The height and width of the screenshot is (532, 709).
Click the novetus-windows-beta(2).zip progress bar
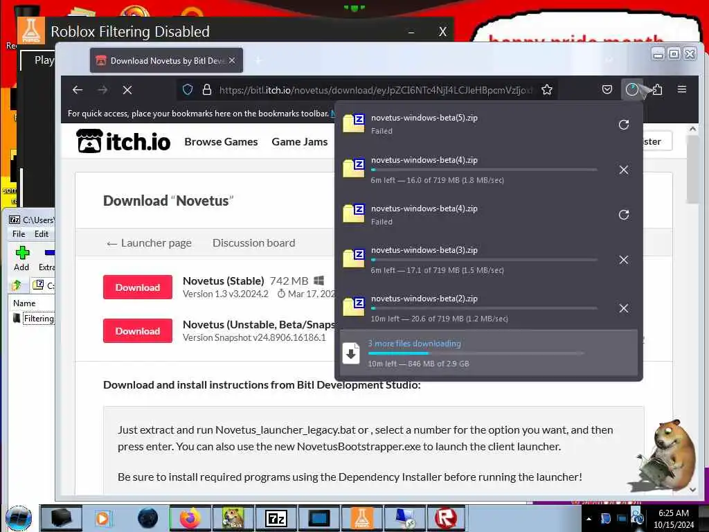tap(484, 308)
